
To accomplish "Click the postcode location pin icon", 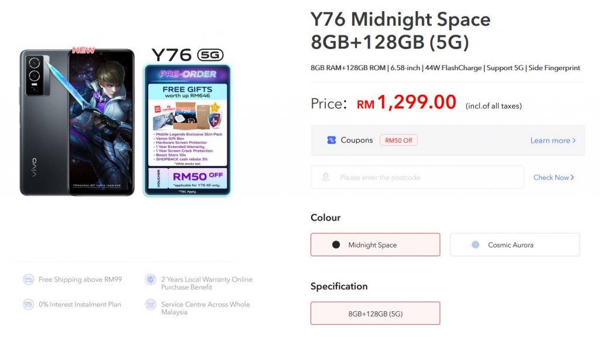I will coord(326,177).
